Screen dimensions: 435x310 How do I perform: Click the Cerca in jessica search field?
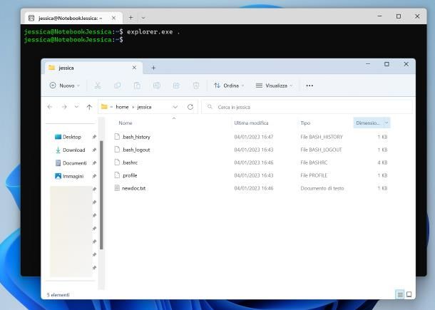point(307,107)
